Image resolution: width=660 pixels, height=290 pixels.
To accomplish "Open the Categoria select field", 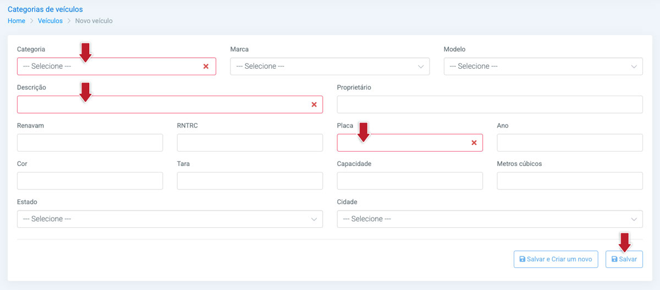I will [x=117, y=66].
